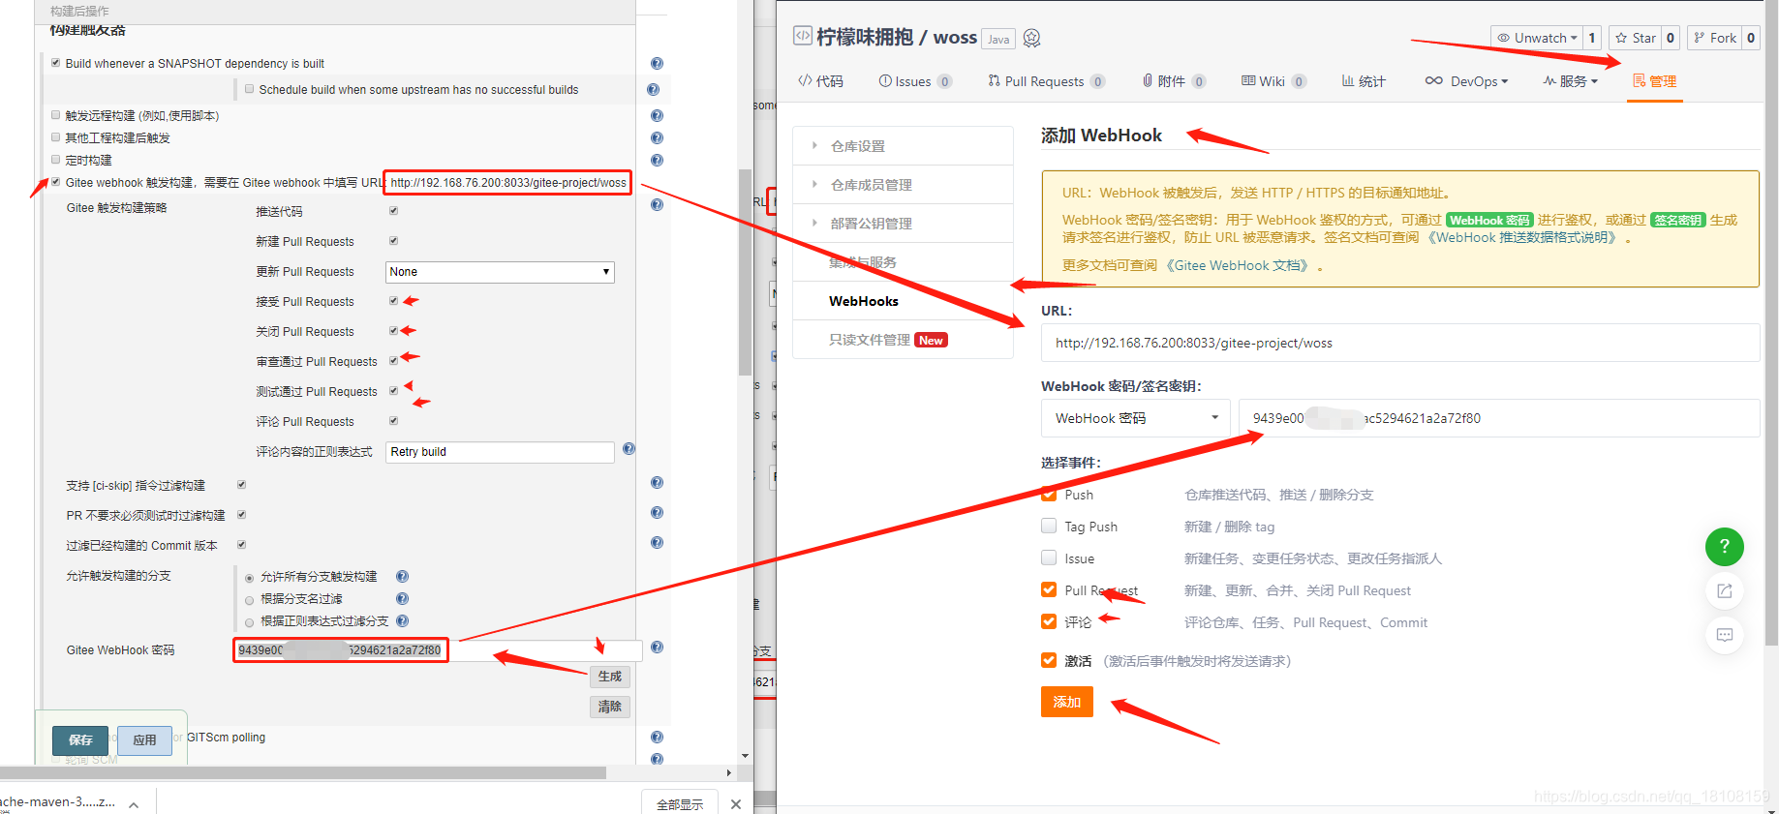Click orange 添加 button

(1067, 702)
